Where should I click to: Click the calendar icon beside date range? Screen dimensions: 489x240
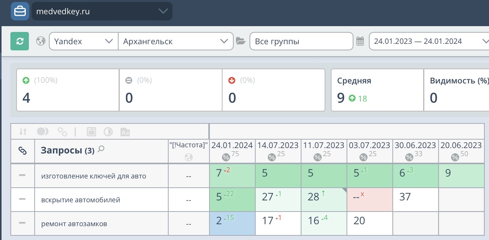[360, 41]
